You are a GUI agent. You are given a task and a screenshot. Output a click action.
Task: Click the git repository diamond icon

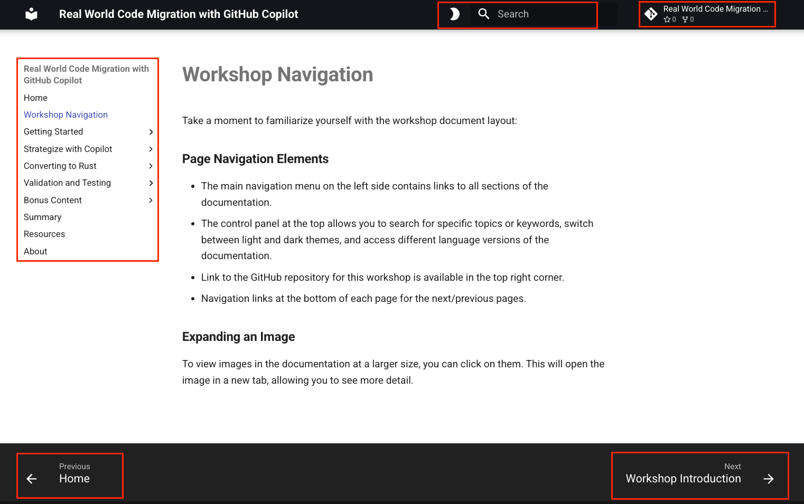click(651, 14)
